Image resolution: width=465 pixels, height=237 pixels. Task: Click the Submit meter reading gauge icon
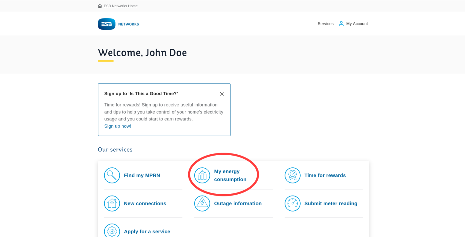pos(292,203)
